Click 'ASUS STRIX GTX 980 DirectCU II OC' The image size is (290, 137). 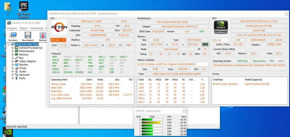pos(259,21)
